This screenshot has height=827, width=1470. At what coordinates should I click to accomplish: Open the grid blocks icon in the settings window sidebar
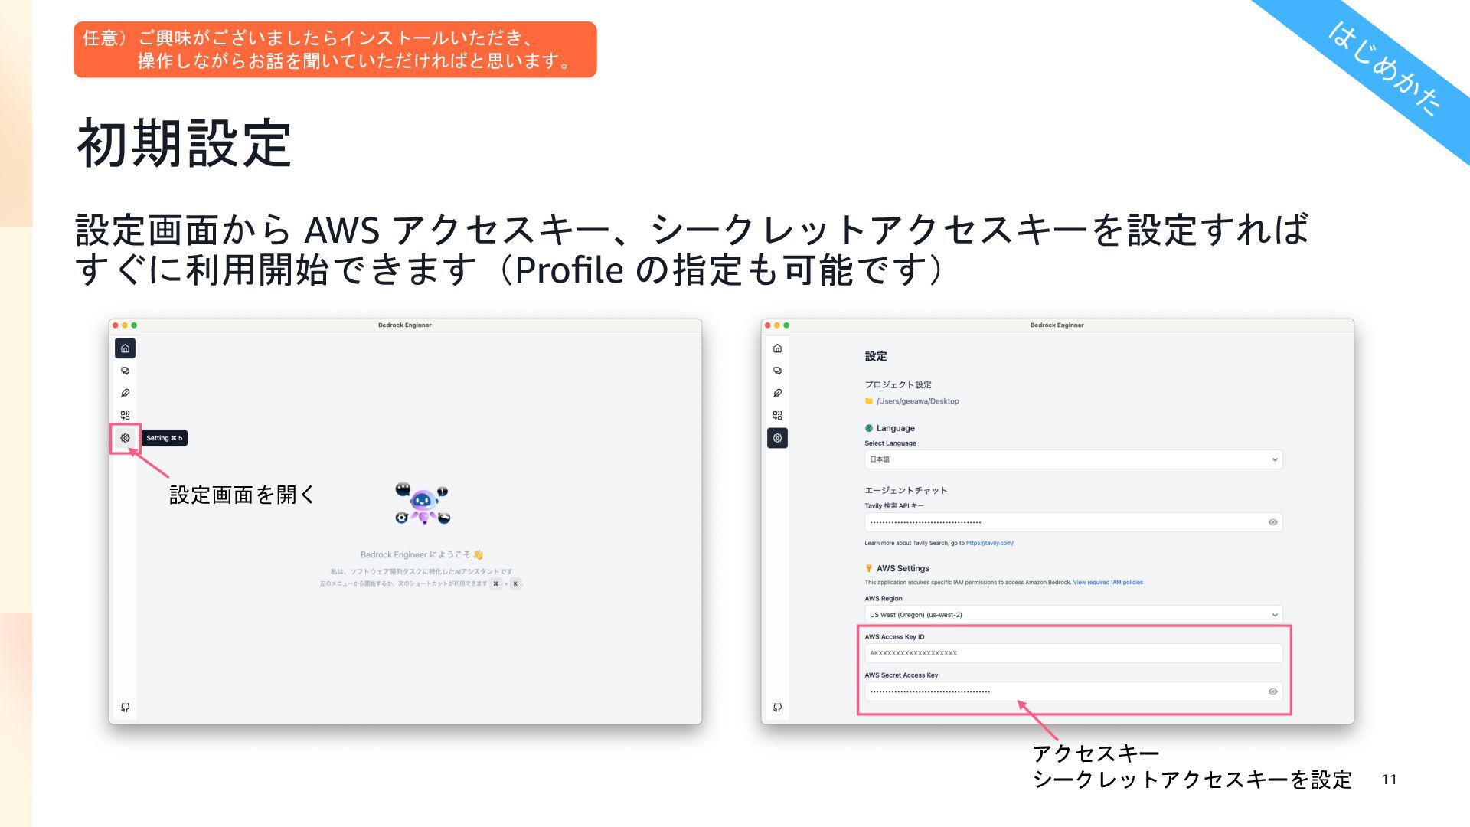[777, 415]
